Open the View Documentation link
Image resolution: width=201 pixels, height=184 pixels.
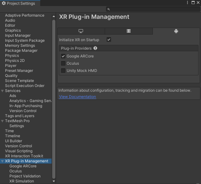click(77, 97)
